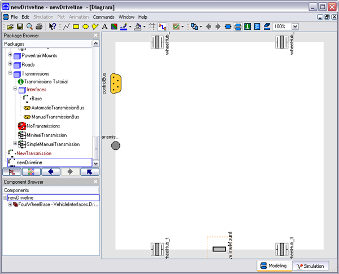This screenshot has height=274, width=339.
Task: Open the zoom 100% dropdown
Action: [295, 26]
